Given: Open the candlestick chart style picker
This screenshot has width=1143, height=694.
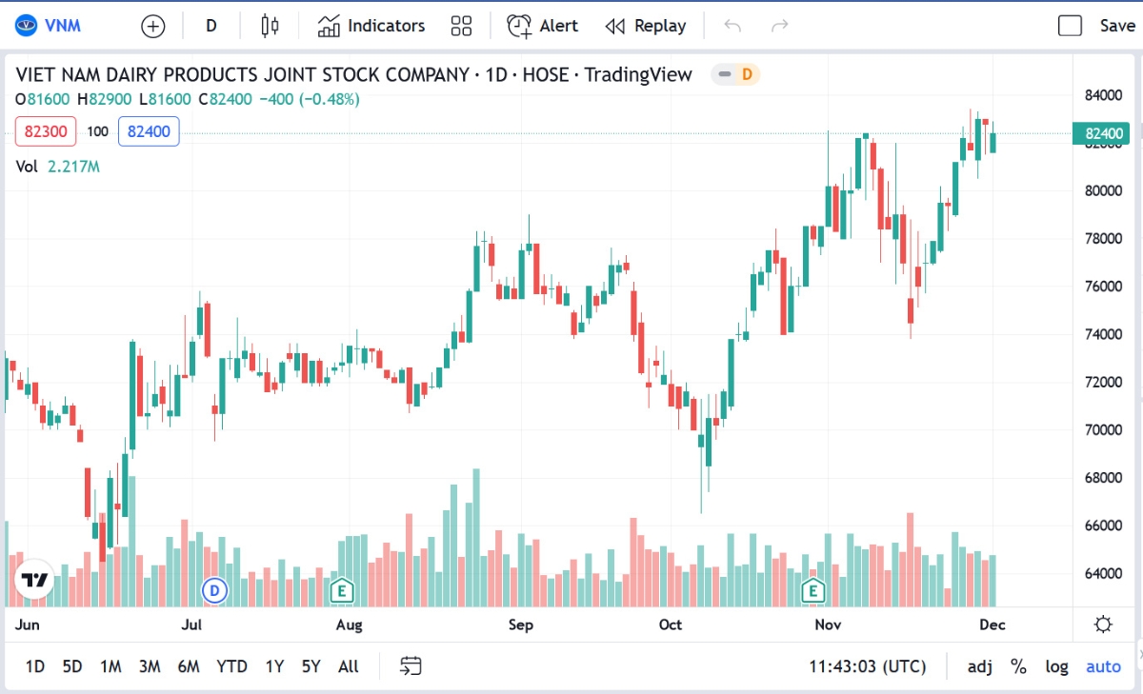Looking at the screenshot, I should pyautogui.click(x=271, y=26).
